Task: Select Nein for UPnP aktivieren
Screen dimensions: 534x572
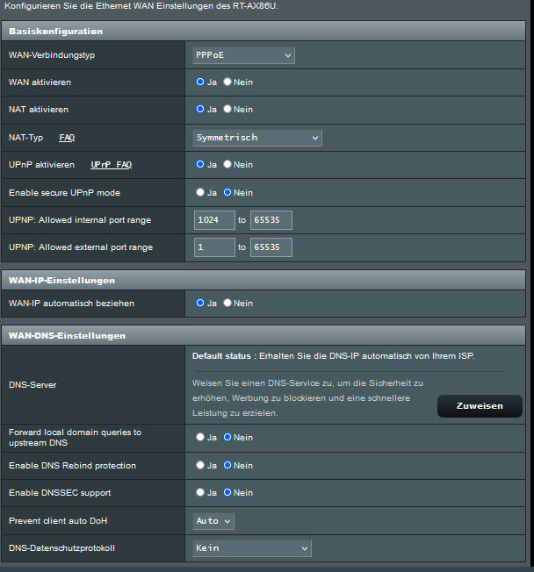Action: [x=227, y=164]
